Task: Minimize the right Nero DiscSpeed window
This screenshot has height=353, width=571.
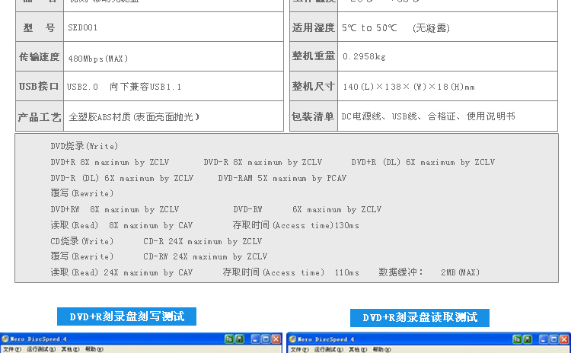Action: pos(541,339)
